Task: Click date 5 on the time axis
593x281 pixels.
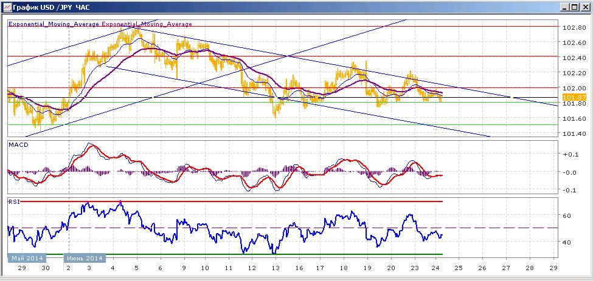Action: pos(137,268)
